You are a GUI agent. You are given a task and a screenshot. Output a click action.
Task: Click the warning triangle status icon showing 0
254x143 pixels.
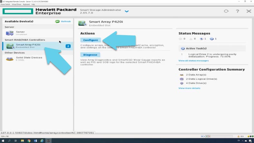point(191,39)
